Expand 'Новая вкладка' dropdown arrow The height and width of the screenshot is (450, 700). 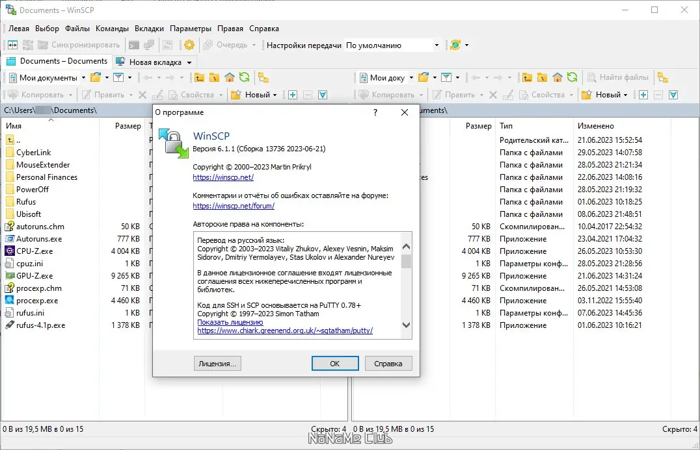tap(189, 62)
